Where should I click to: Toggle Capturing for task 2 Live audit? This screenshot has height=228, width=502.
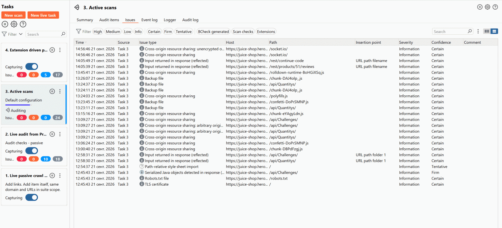(32, 151)
